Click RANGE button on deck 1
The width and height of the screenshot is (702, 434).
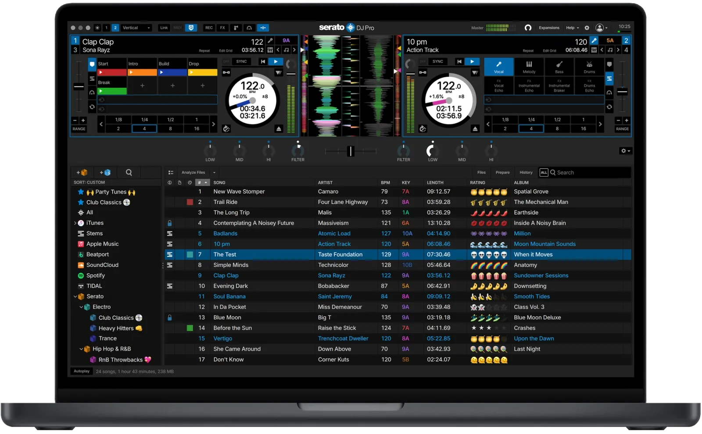click(79, 129)
